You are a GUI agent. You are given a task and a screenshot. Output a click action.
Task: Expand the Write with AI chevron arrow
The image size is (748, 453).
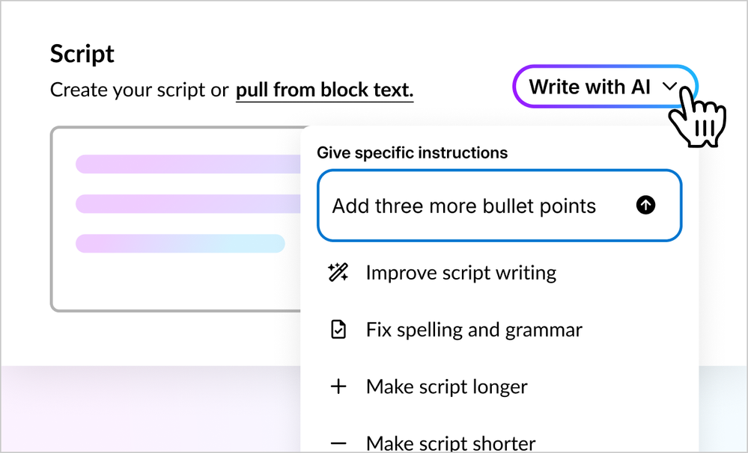point(669,87)
